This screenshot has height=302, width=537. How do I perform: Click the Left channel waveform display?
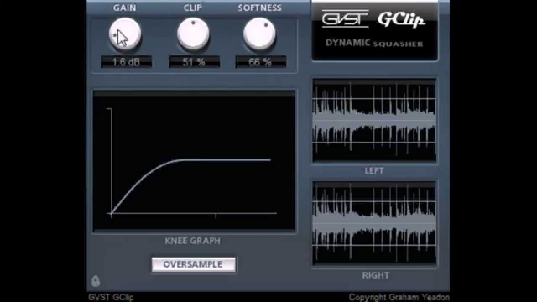(374, 120)
